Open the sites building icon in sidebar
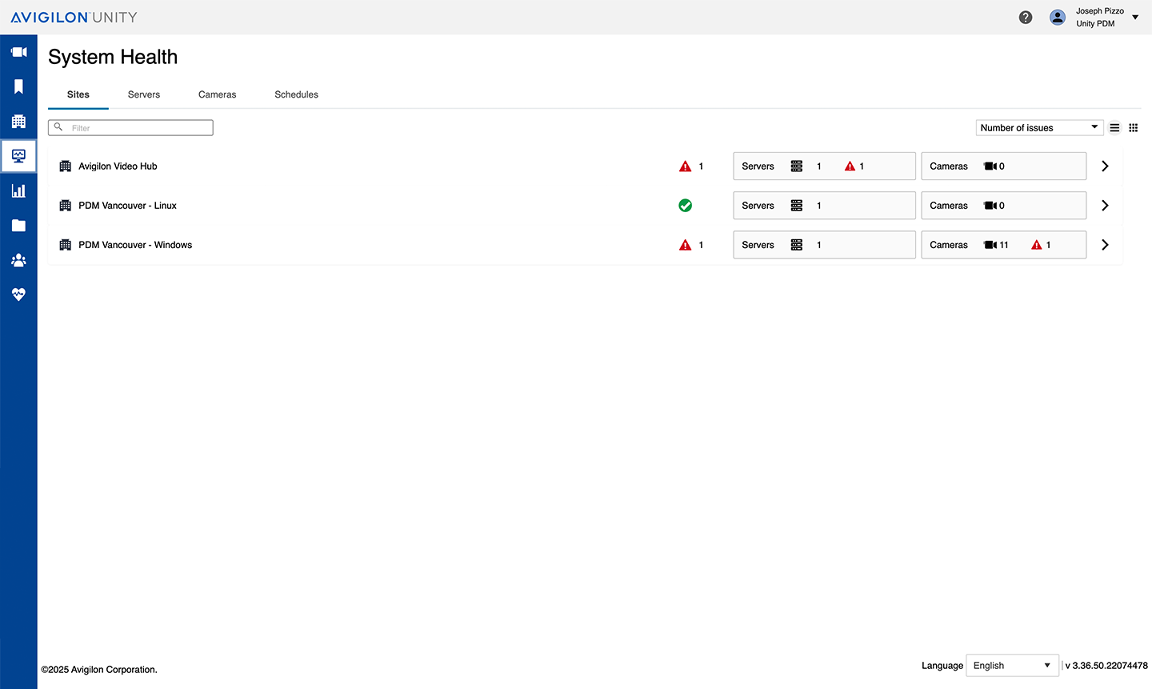Viewport: 1152px width, 689px height. 18,122
